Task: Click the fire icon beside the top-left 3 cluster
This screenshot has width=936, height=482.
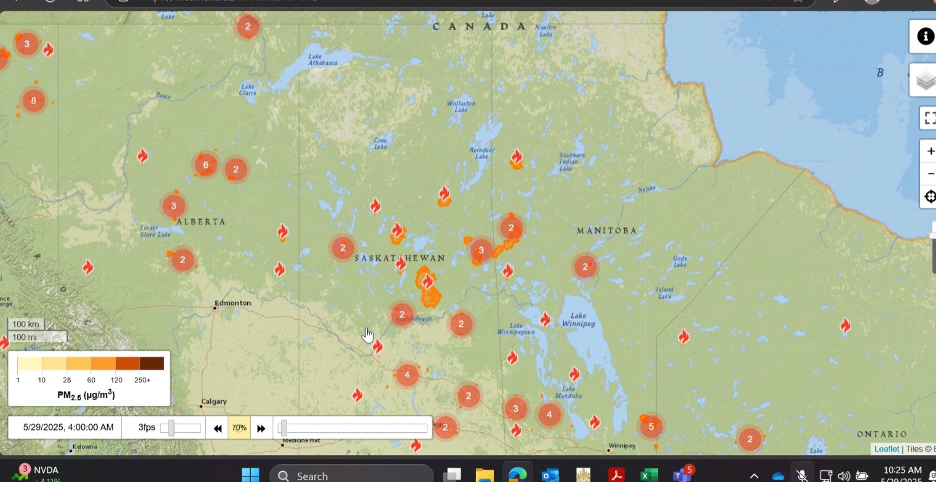Action: coord(48,50)
